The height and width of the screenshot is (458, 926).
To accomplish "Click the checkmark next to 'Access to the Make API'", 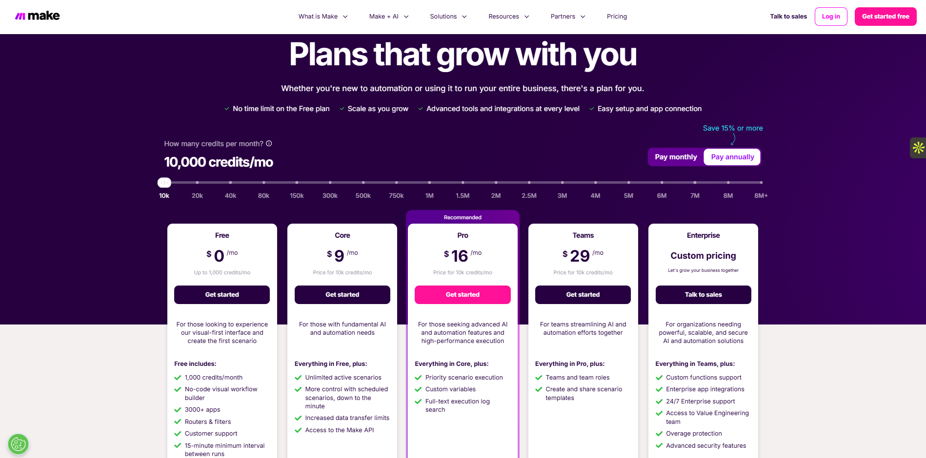I will (298, 430).
